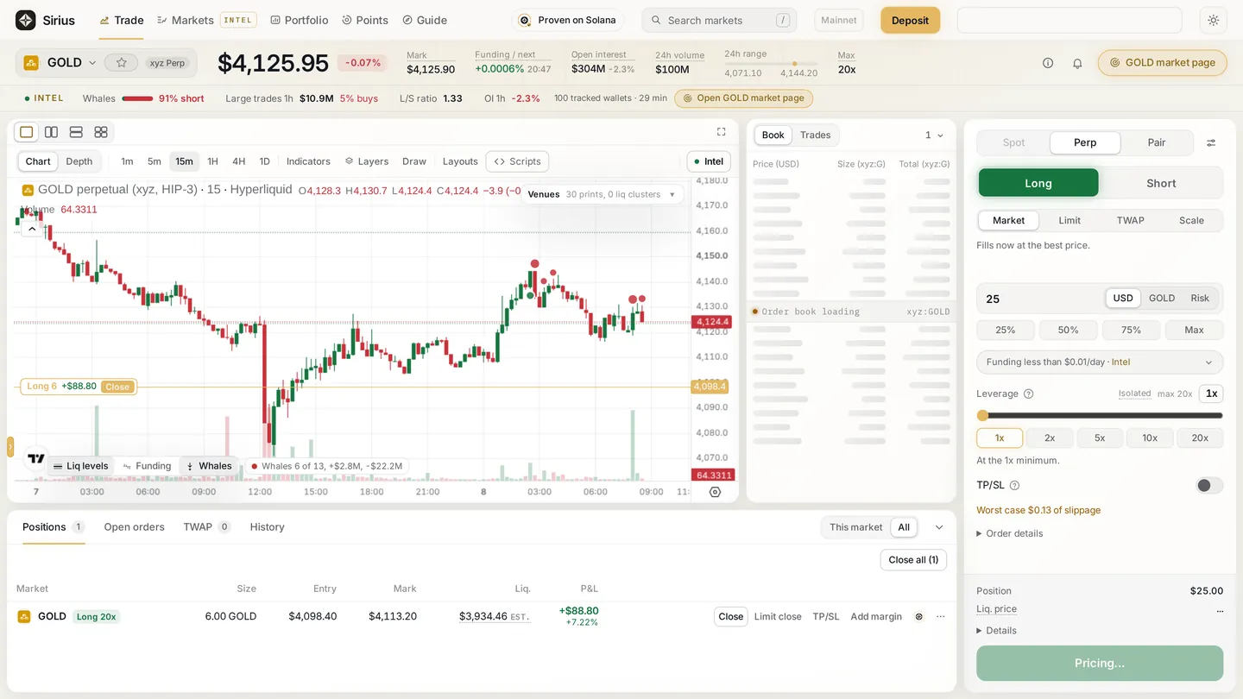The height and width of the screenshot is (699, 1243).
Task: Click the TP/SL help question icon
Action: point(1014,486)
